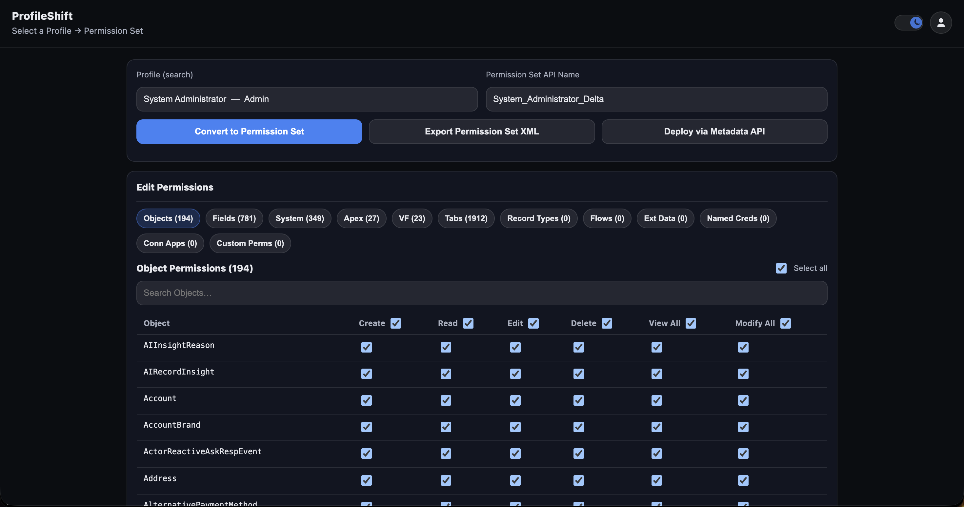Click the Edit Permissions heading
The height and width of the screenshot is (507, 964).
[175, 188]
